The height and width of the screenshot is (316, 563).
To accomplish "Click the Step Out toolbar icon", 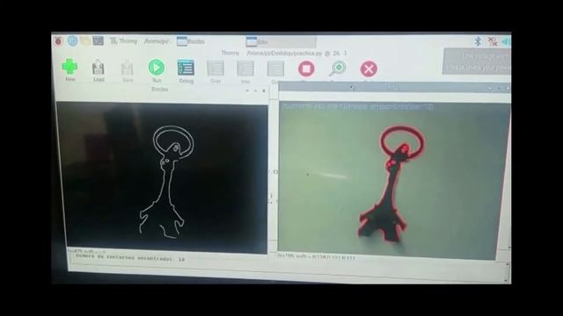I will tap(275, 72).
